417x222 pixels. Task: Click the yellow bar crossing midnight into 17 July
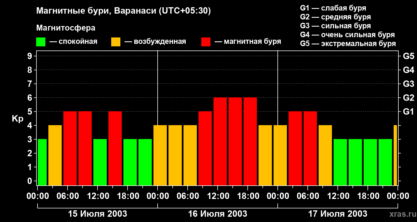[x=280, y=155]
